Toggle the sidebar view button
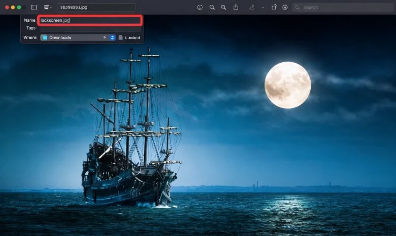This screenshot has height=236, width=396. (x=34, y=8)
